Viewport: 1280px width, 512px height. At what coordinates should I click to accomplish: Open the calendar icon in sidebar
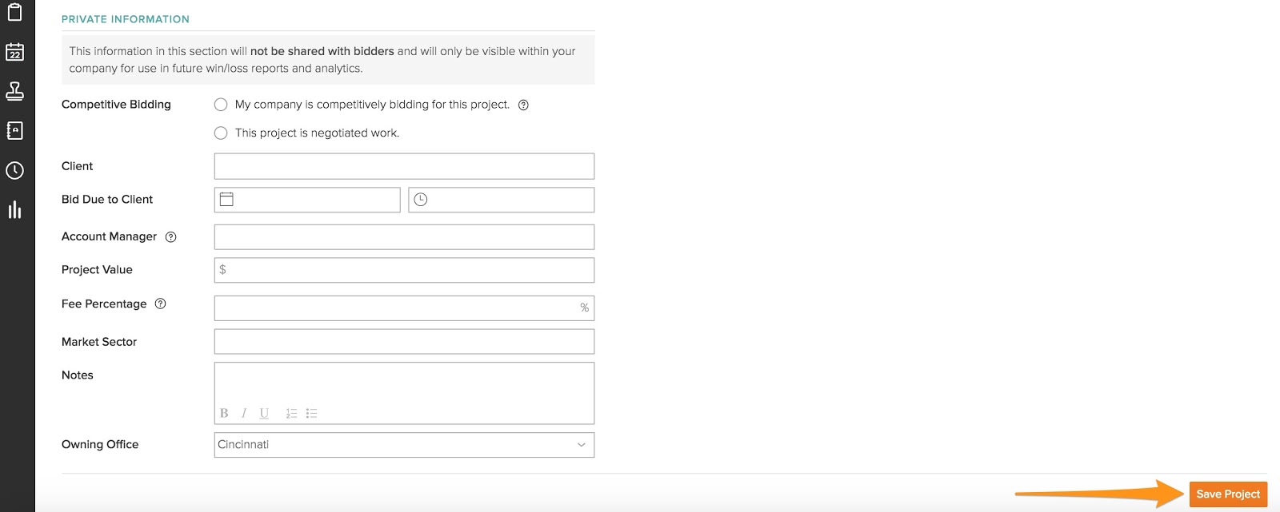click(14, 52)
